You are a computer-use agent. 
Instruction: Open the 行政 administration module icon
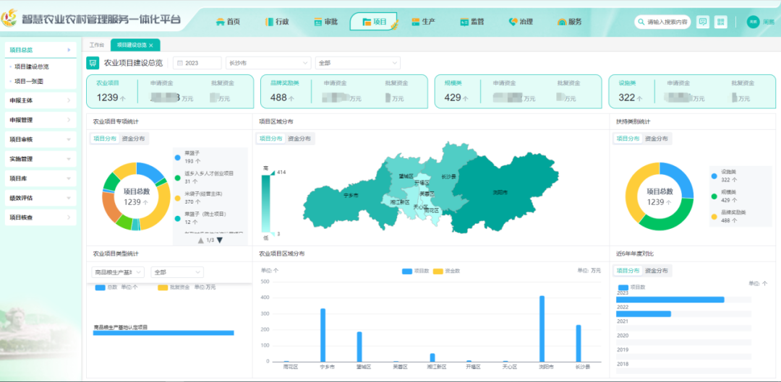269,22
